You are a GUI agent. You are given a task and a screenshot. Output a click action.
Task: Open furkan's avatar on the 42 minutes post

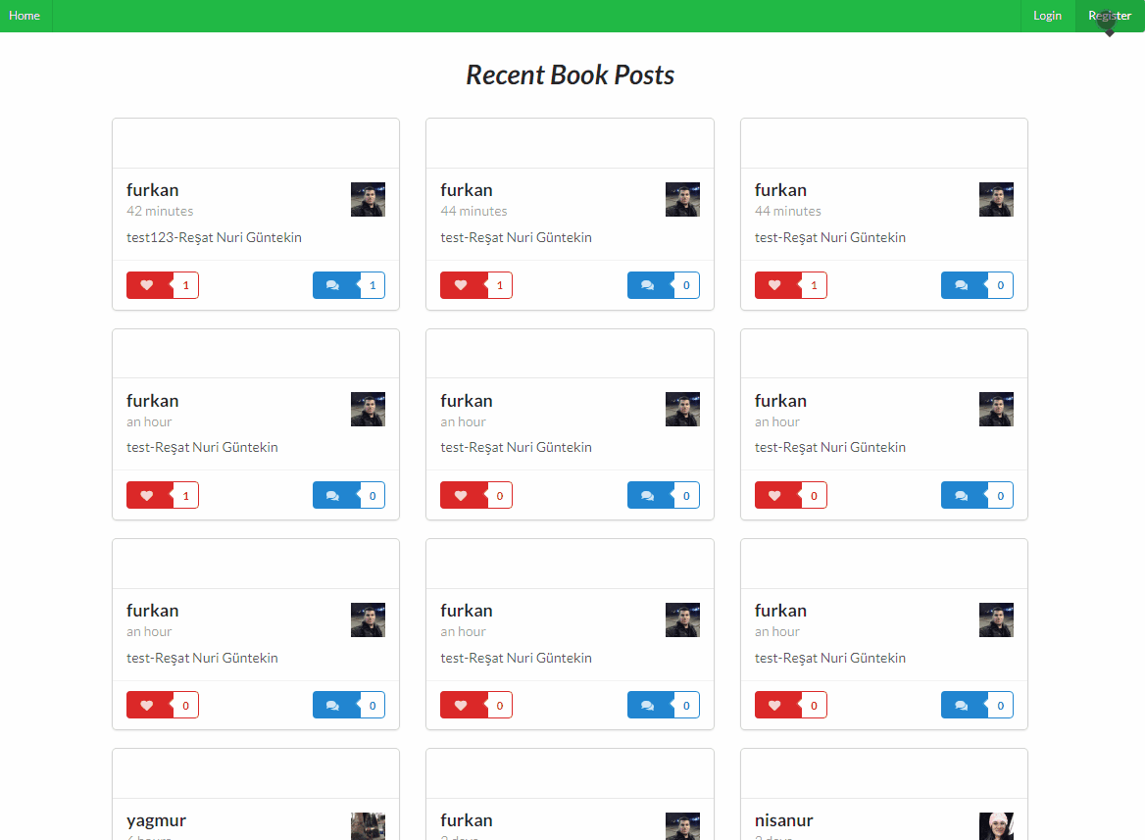pos(368,199)
